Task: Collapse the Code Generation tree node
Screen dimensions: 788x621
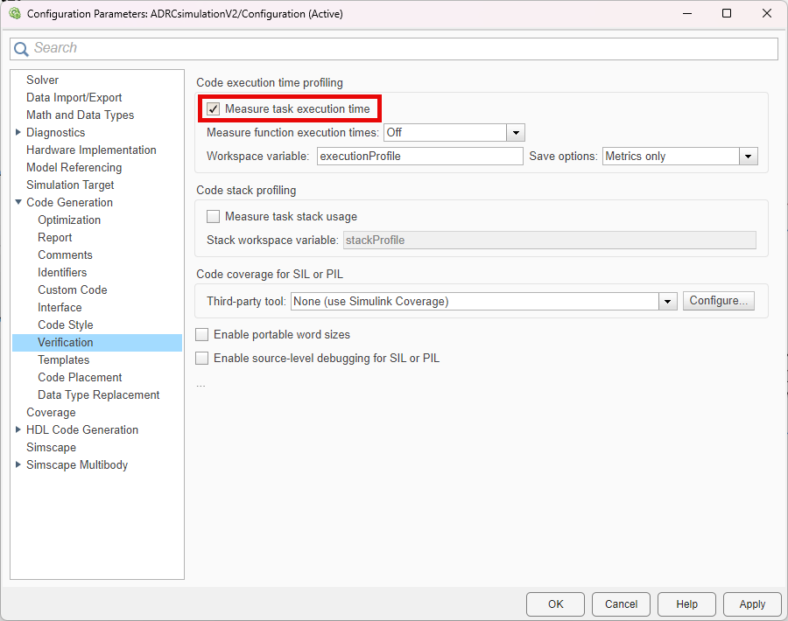Action: coord(19,203)
